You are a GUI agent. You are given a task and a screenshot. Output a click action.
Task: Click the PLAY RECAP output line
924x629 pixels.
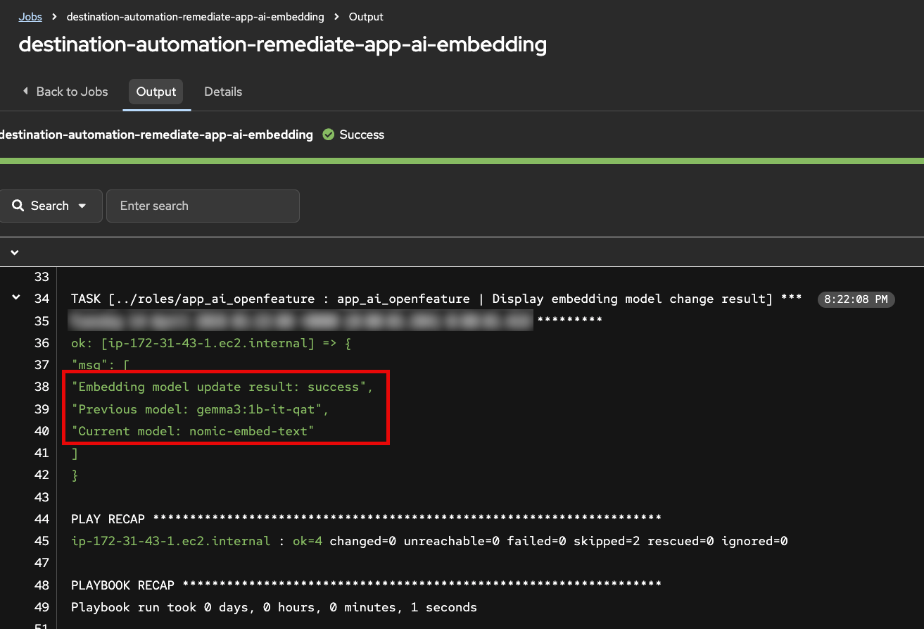coord(366,519)
